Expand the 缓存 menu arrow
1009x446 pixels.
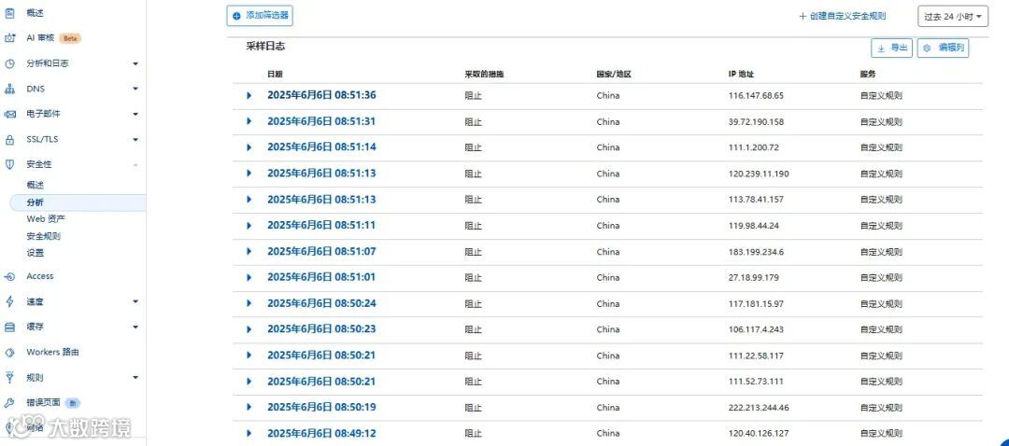(x=135, y=328)
